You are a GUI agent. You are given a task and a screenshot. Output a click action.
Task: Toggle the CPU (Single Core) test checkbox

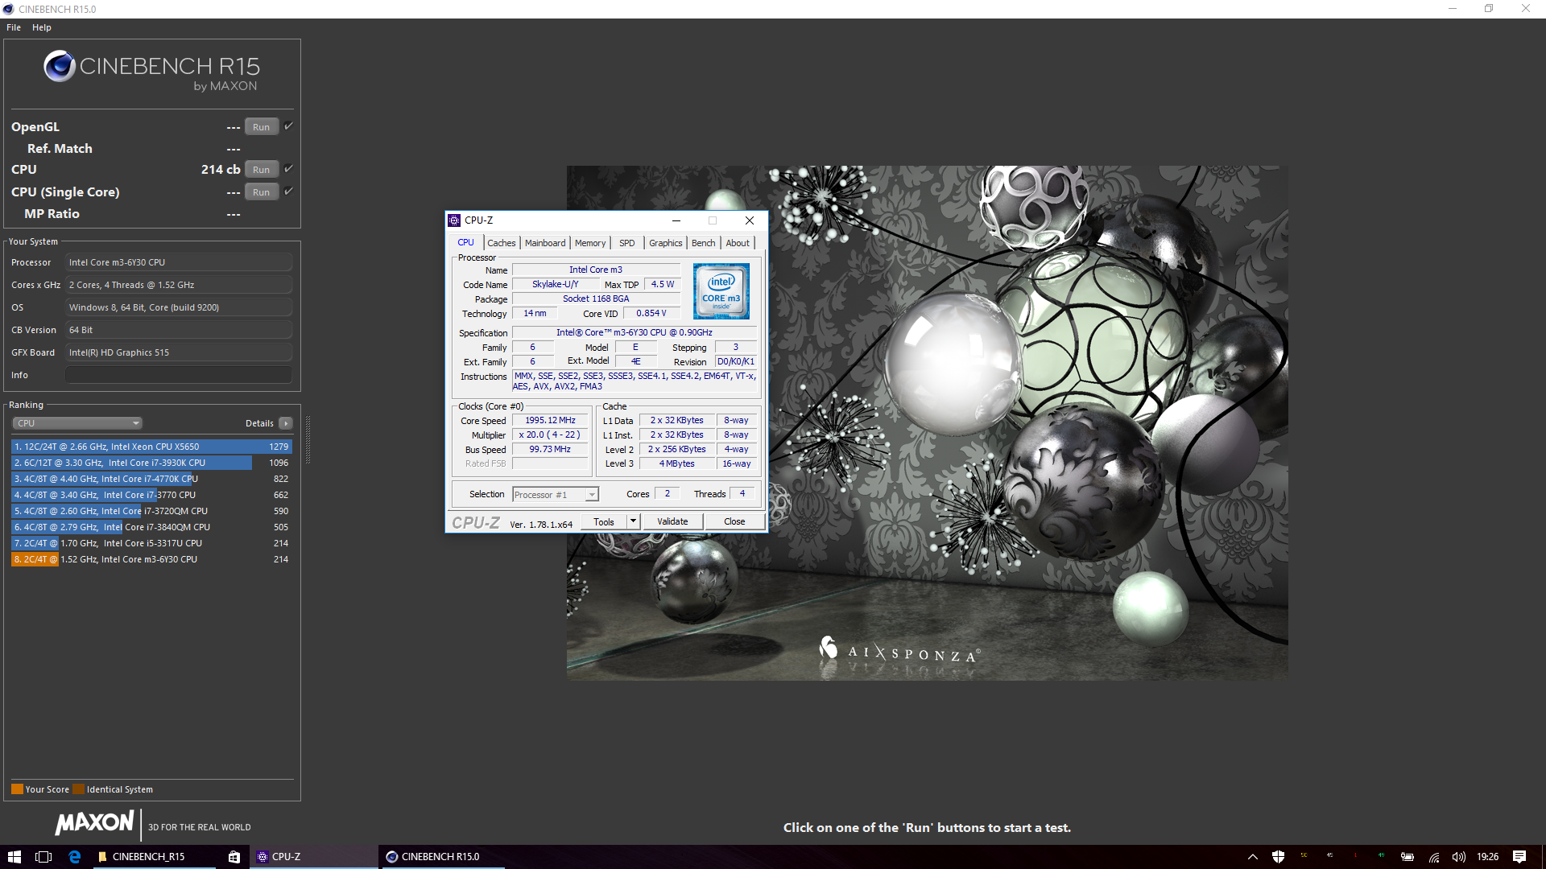pyautogui.click(x=288, y=192)
